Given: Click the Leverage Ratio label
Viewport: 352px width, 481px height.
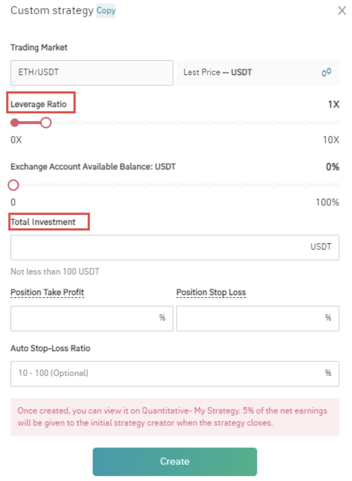Looking at the screenshot, I should coord(39,104).
